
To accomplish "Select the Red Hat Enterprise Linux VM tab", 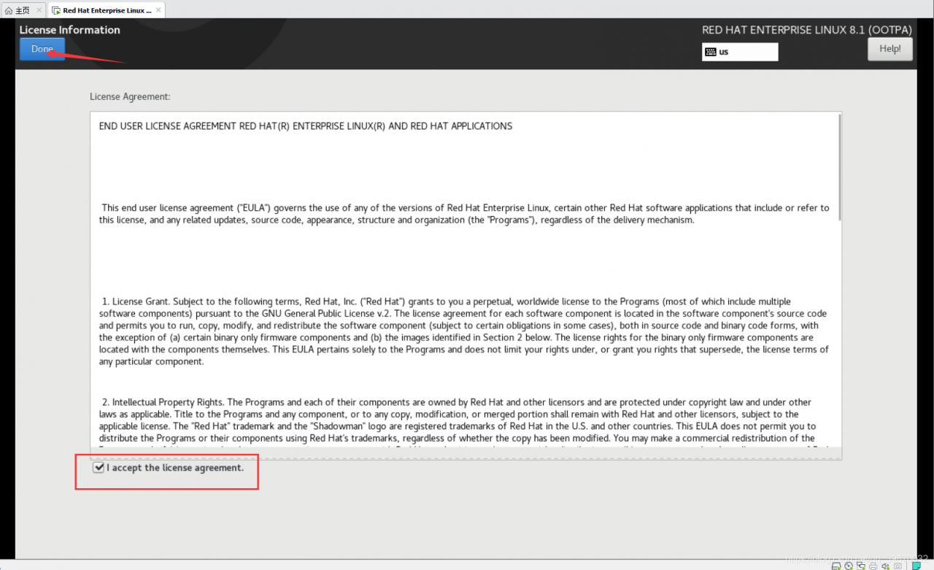I will point(107,10).
